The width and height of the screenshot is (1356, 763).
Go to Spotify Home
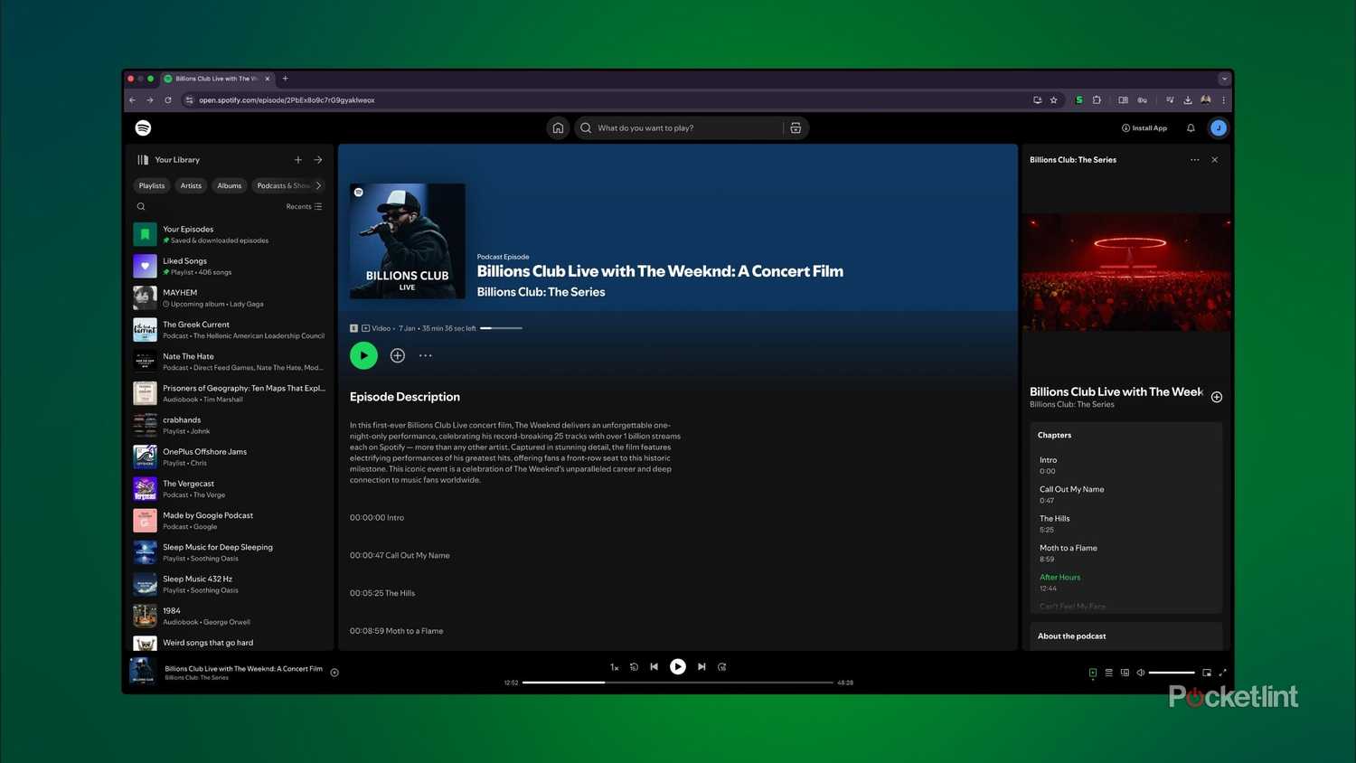(x=558, y=127)
